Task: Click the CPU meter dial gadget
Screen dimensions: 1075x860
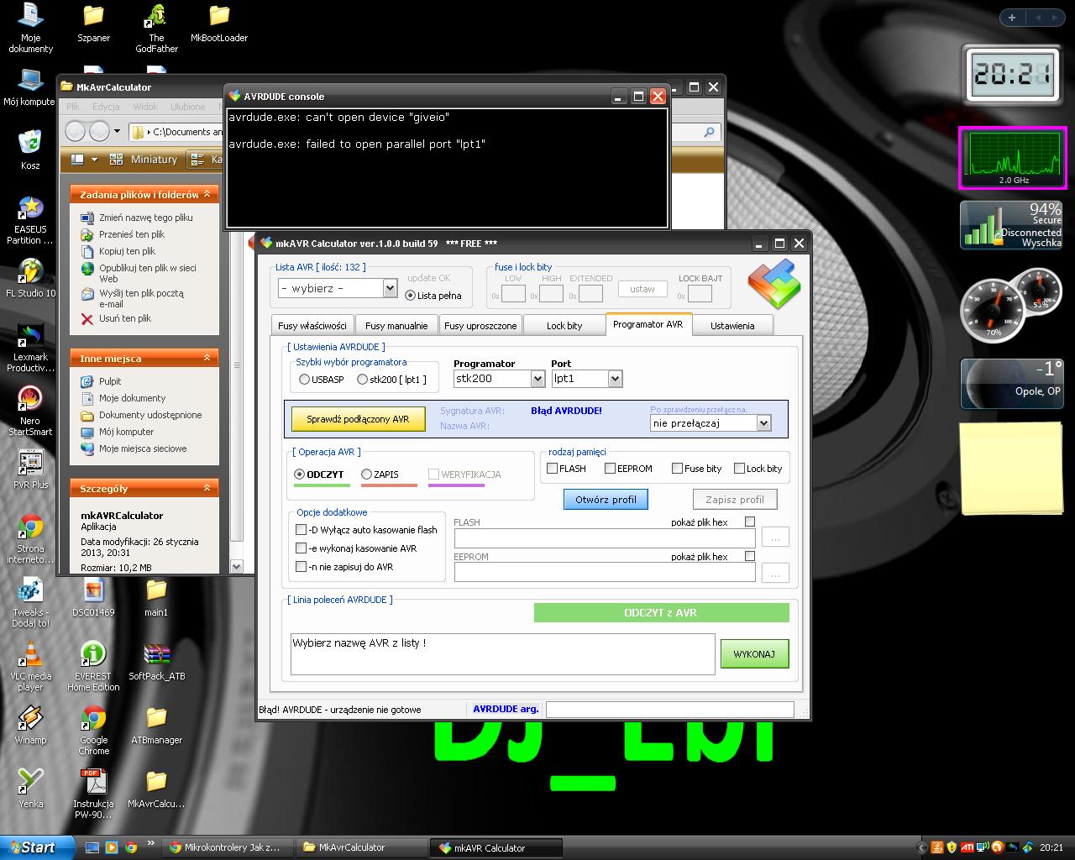Action: [993, 312]
